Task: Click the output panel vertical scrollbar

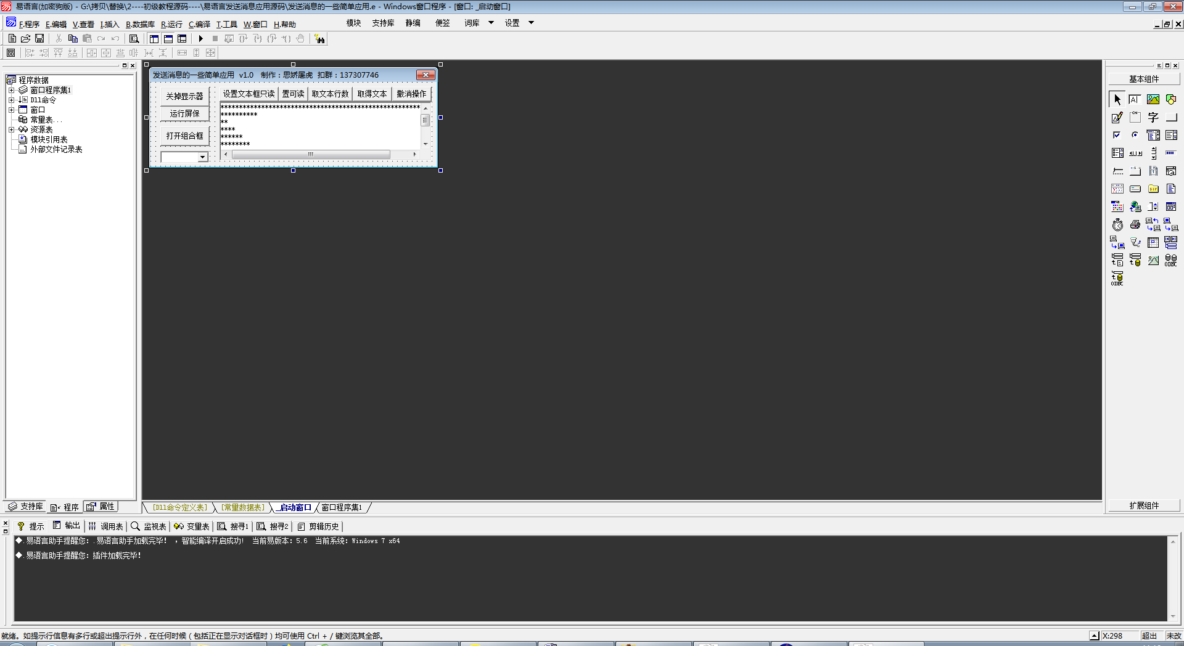Action: point(1172,578)
